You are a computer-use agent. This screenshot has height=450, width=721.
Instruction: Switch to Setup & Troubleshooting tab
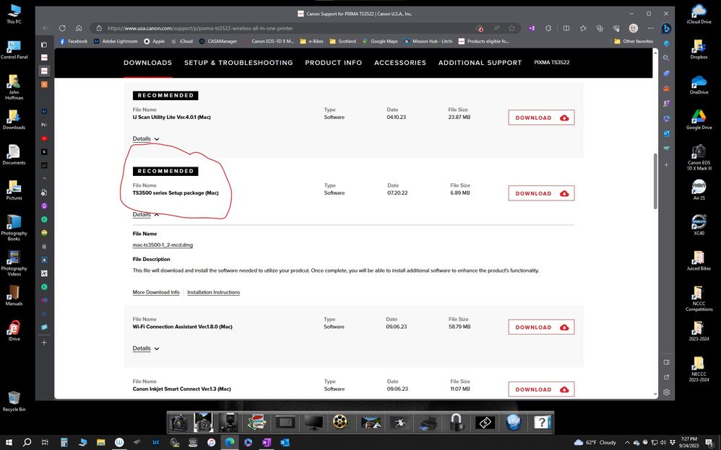click(238, 63)
